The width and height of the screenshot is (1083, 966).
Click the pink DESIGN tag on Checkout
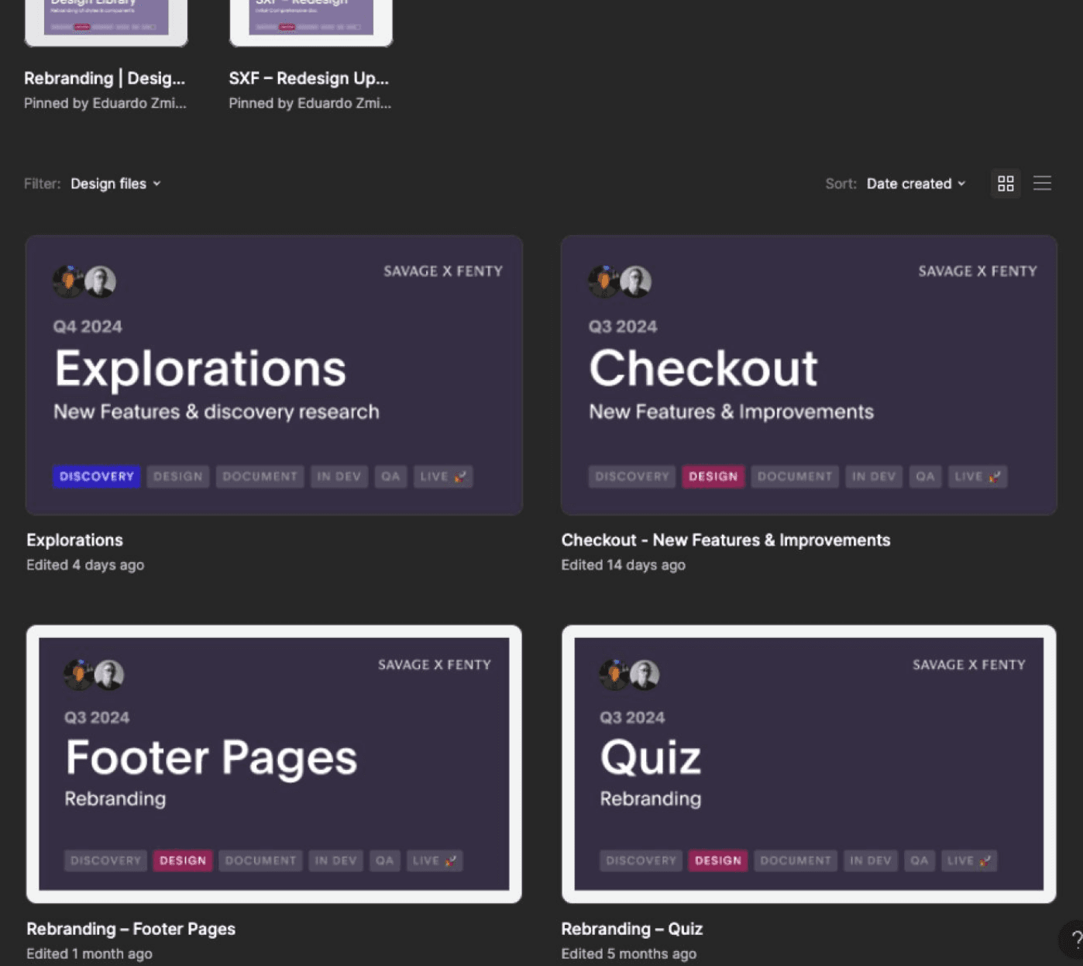(713, 477)
